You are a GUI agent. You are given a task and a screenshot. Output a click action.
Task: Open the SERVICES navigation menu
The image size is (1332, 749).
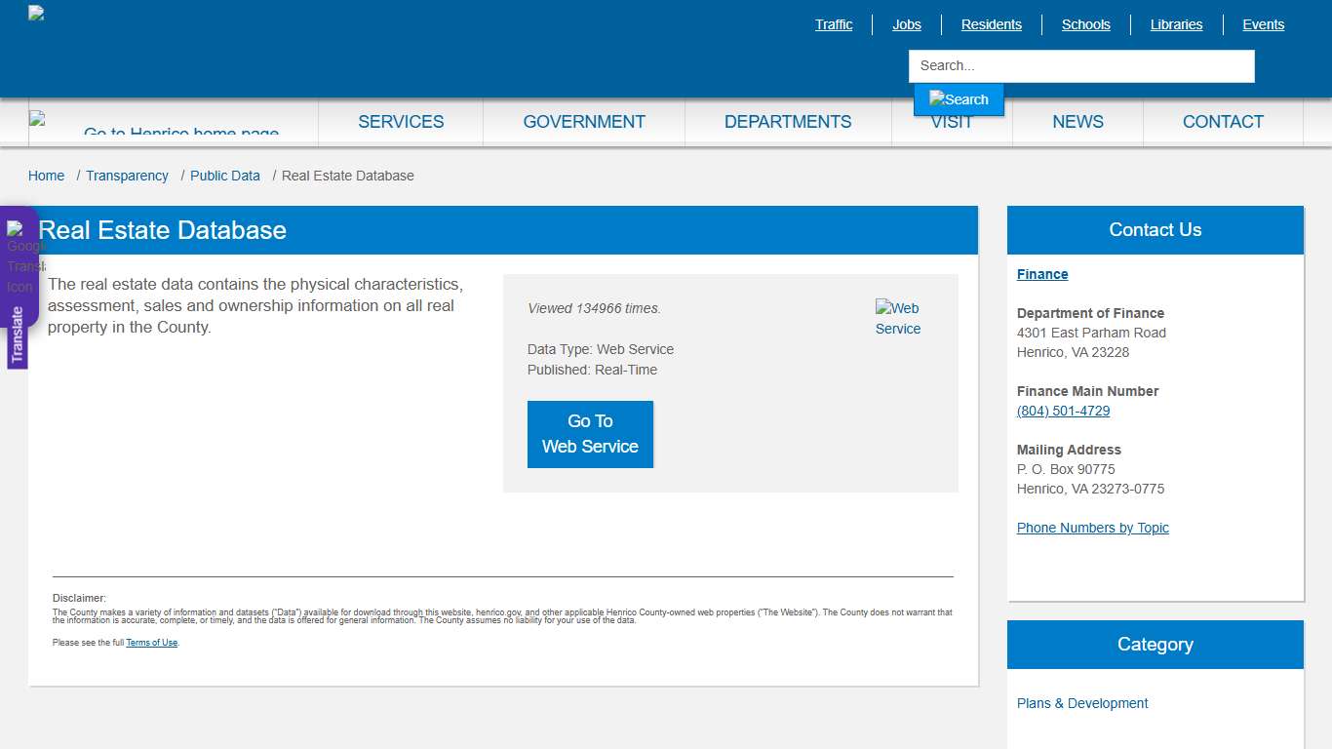coord(401,121)
